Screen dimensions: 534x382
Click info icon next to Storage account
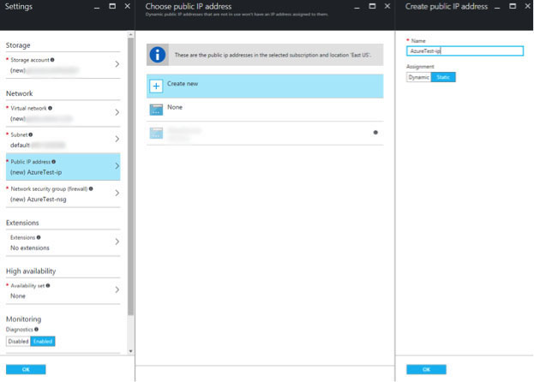(x=52, y=60)
